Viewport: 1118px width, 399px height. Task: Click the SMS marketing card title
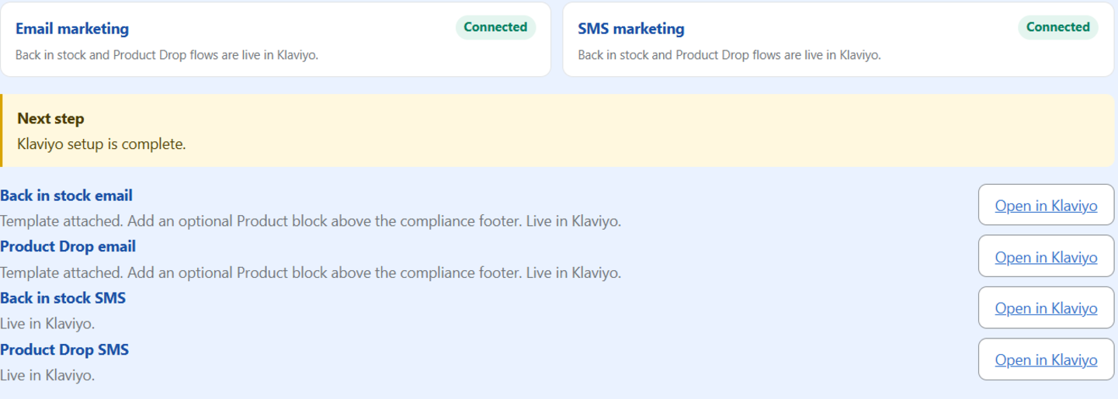631,29
